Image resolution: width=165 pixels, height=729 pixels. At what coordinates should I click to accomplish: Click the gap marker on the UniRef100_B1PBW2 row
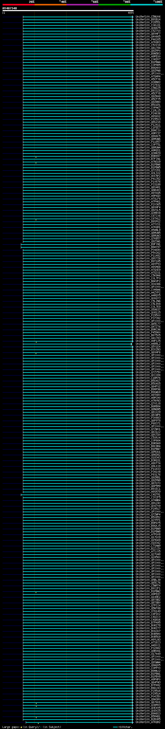[36, 592]
